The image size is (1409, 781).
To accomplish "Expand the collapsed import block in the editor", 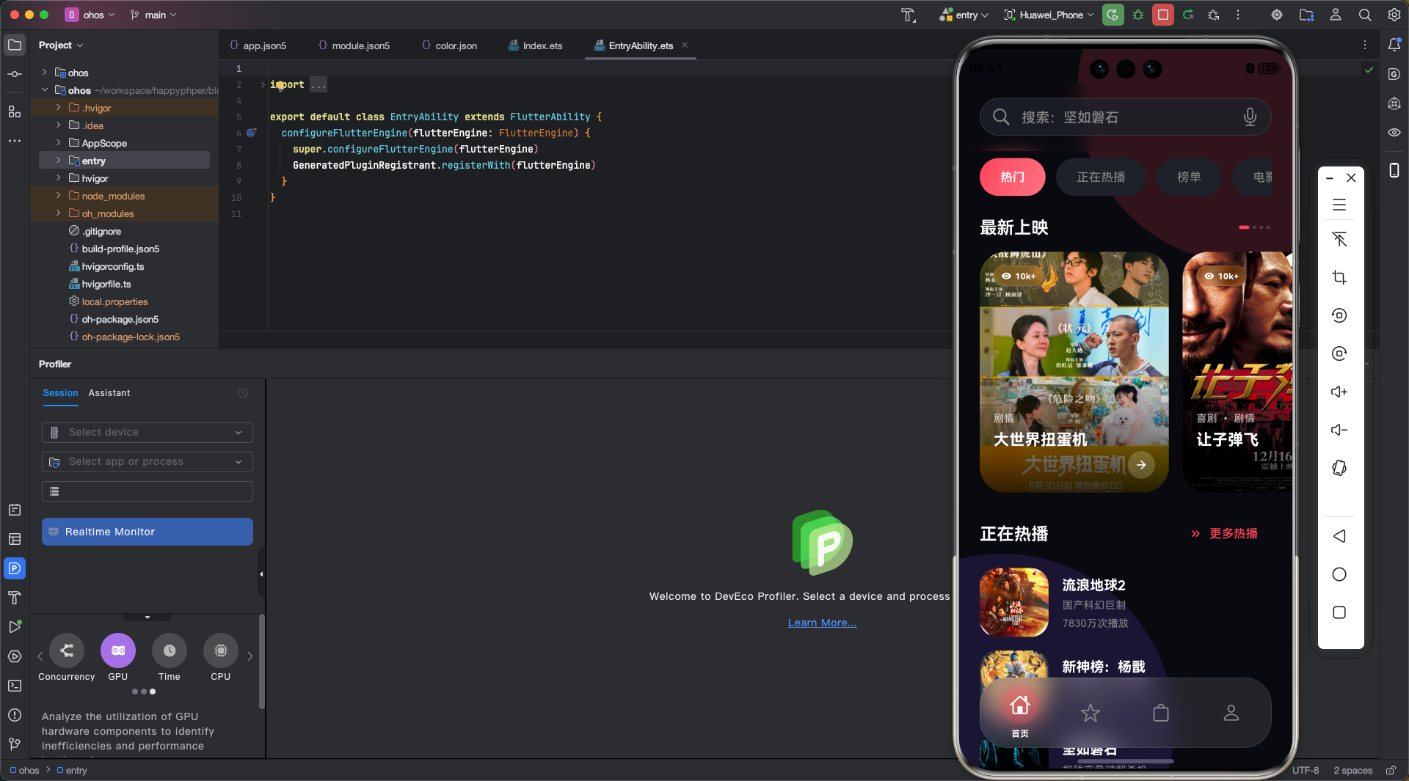I will click(263, 85).
